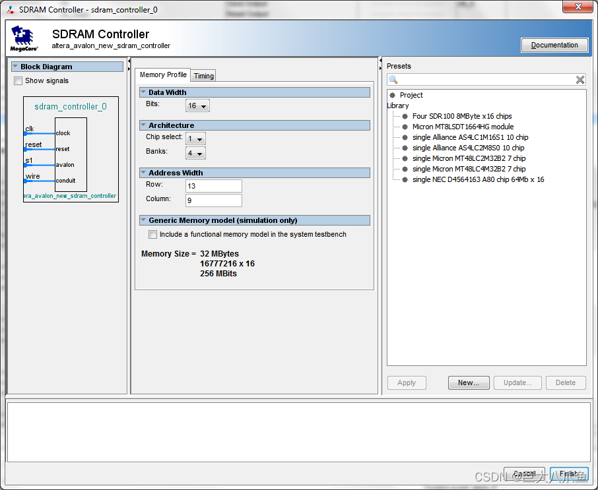Click the 256 MBits memory size text
Screen dimensions: 598x490
[x=218, y=274]
